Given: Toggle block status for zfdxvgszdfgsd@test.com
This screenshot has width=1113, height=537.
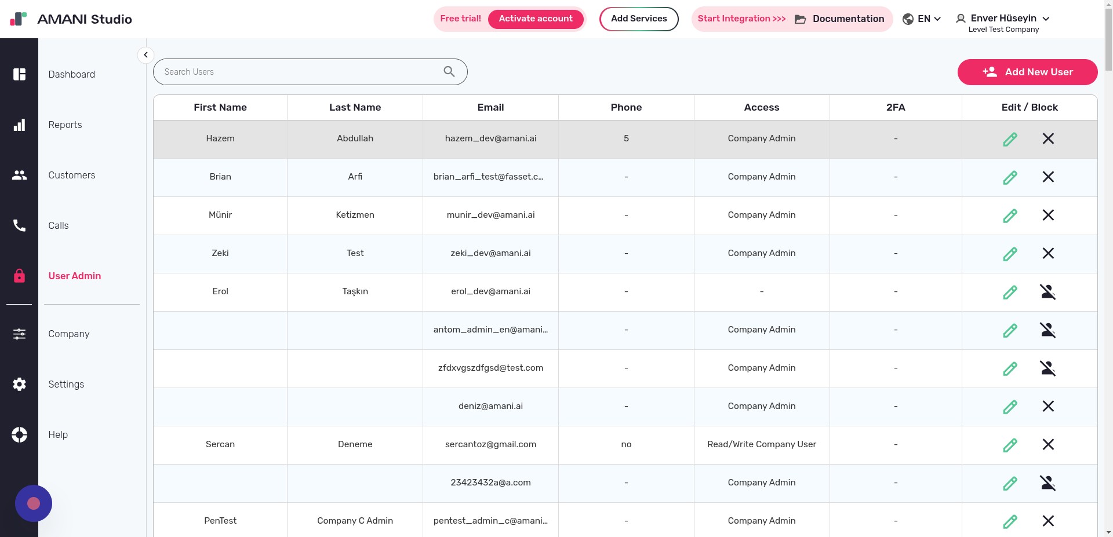Looking at the screenshot, I should coord(1047,368).
